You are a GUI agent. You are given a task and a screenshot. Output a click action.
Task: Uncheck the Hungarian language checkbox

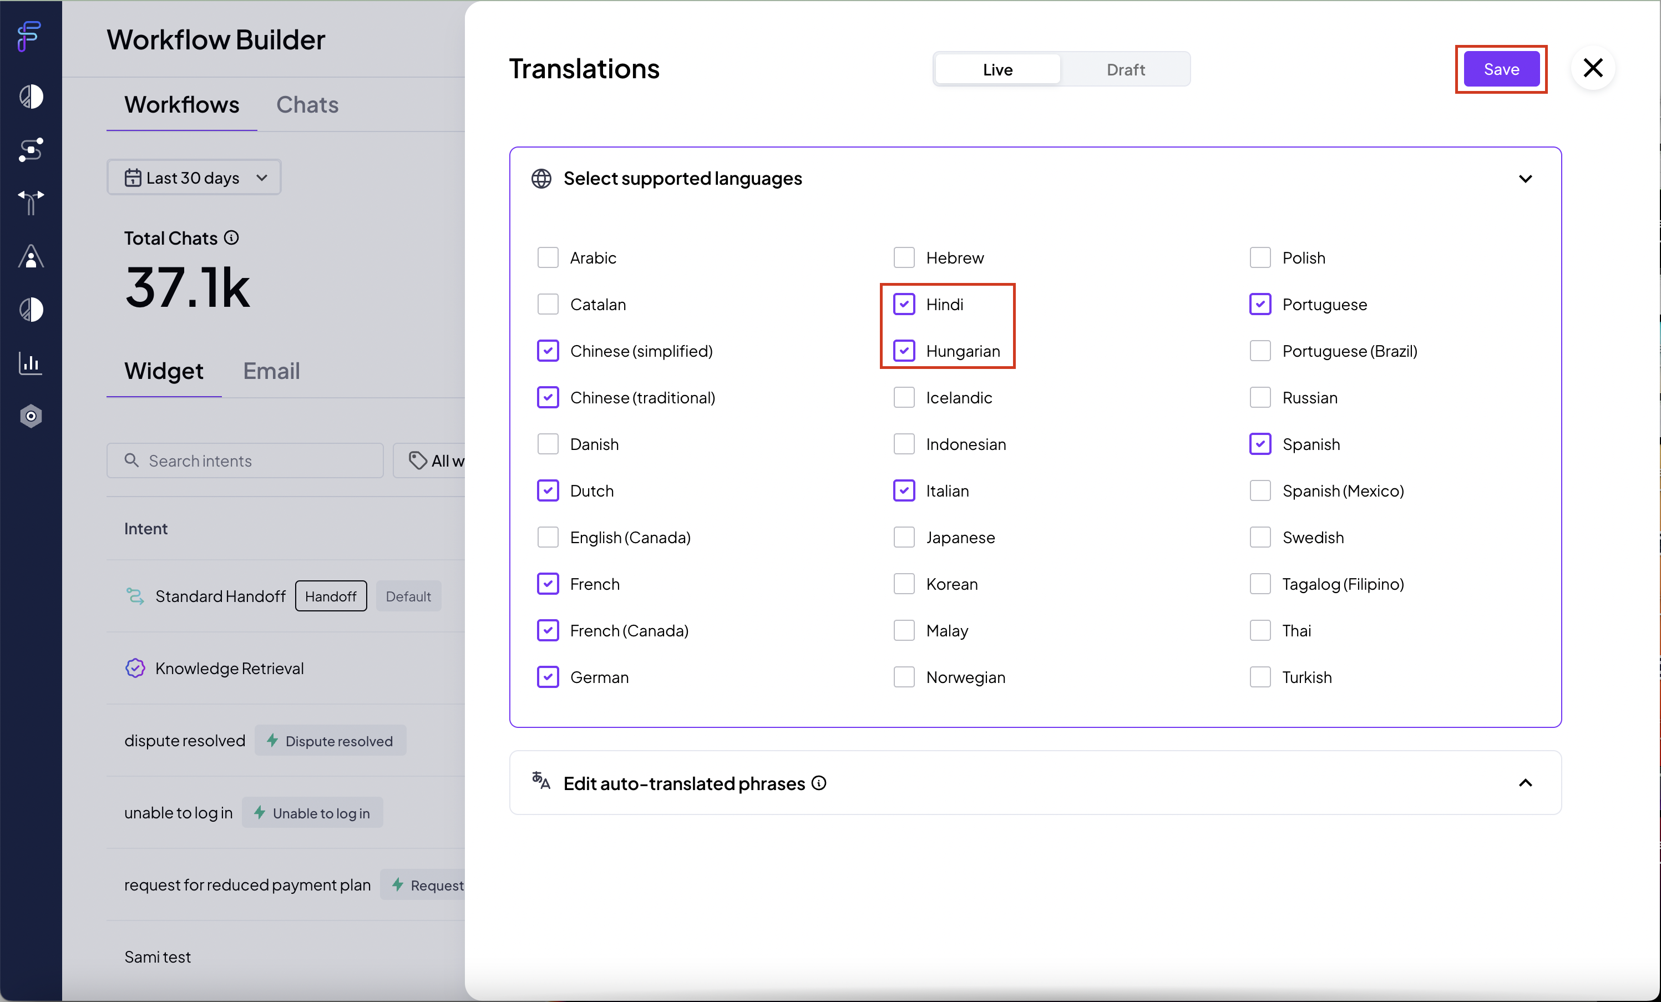tap(904, 351)
